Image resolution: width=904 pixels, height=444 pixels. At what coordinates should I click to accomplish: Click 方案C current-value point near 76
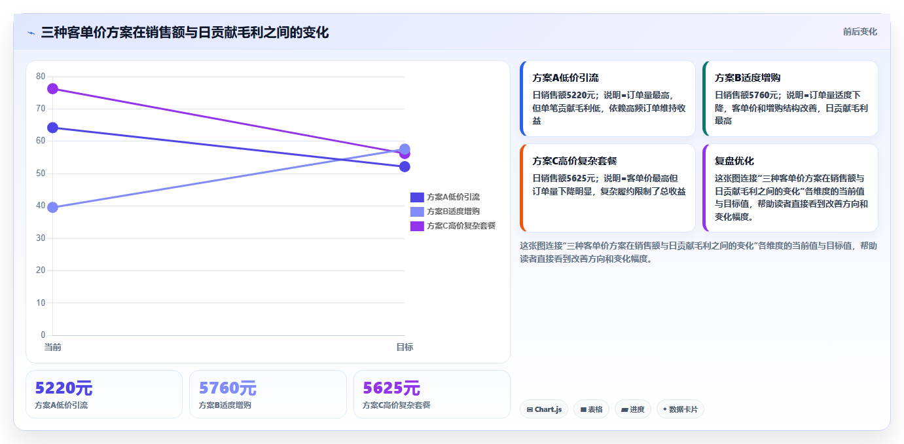(53, 89)
